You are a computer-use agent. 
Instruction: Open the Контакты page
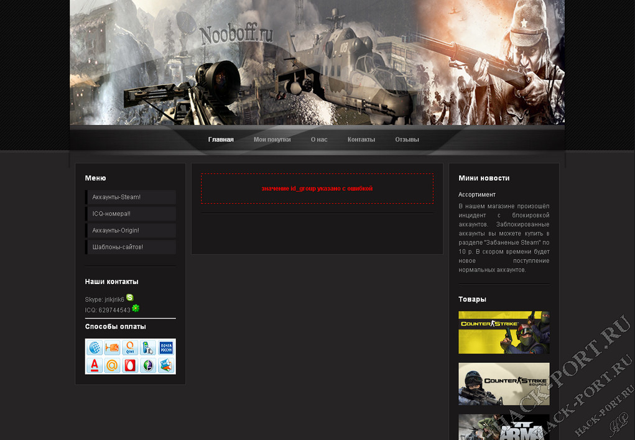point(361,139)
